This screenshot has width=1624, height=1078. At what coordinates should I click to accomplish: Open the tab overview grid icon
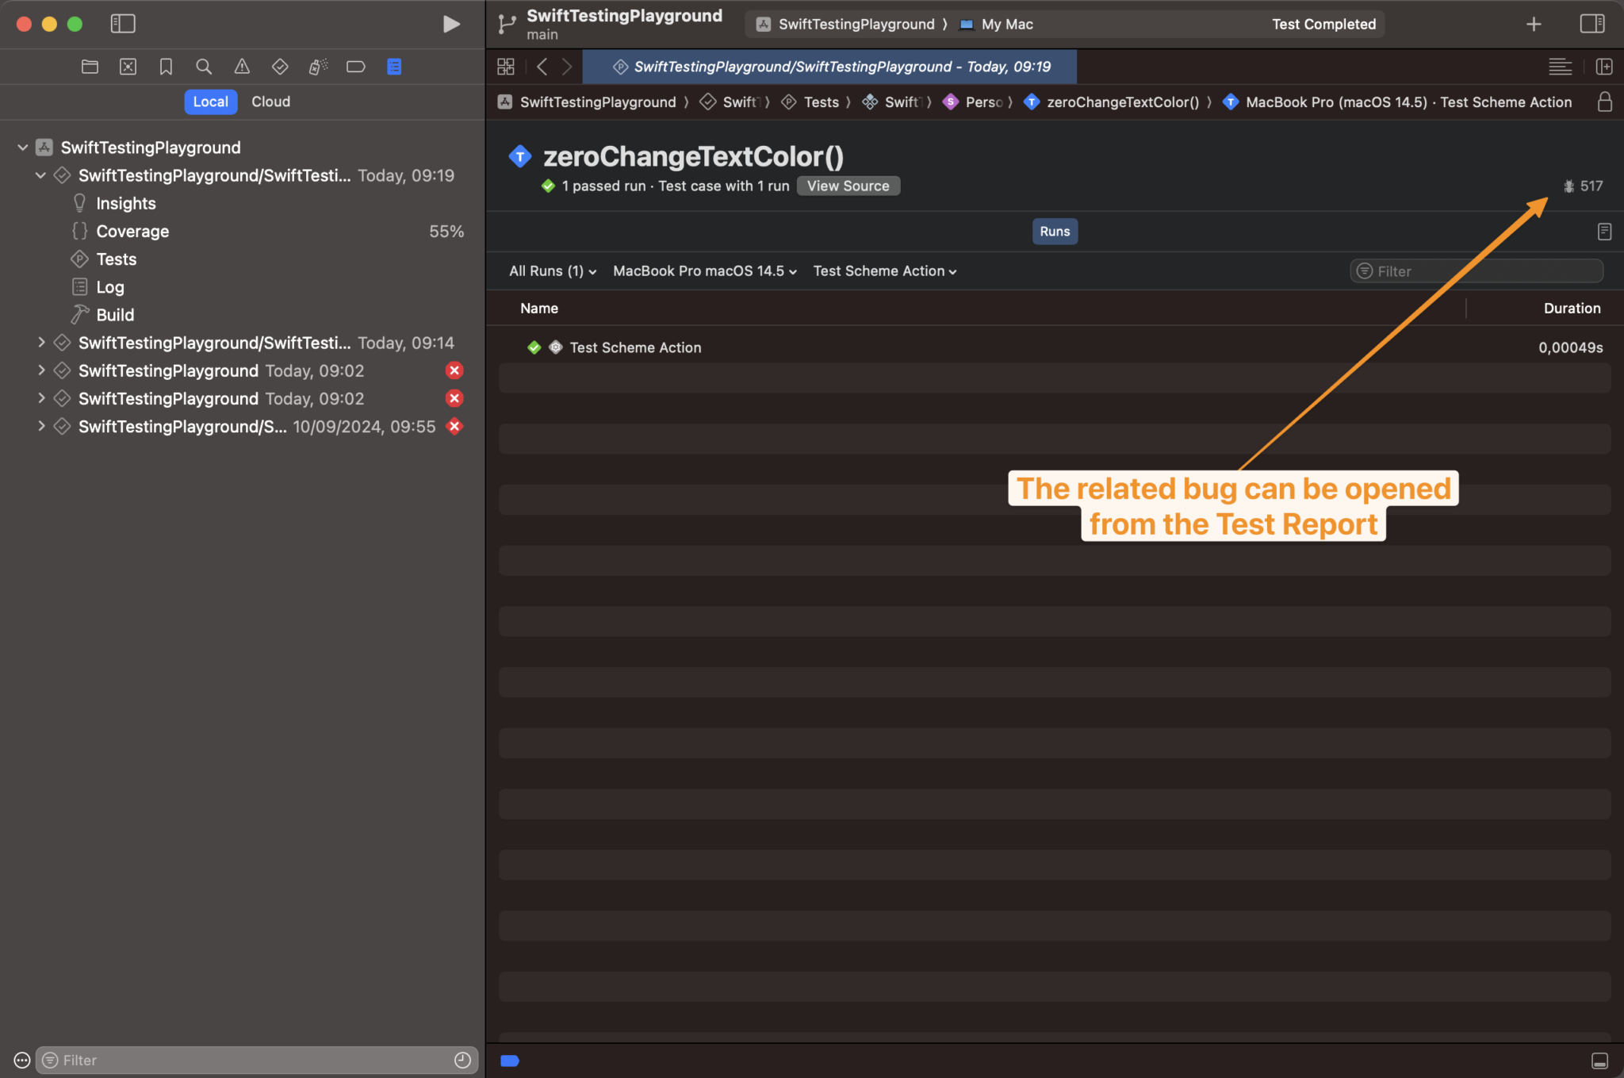[x=505, y=66]
